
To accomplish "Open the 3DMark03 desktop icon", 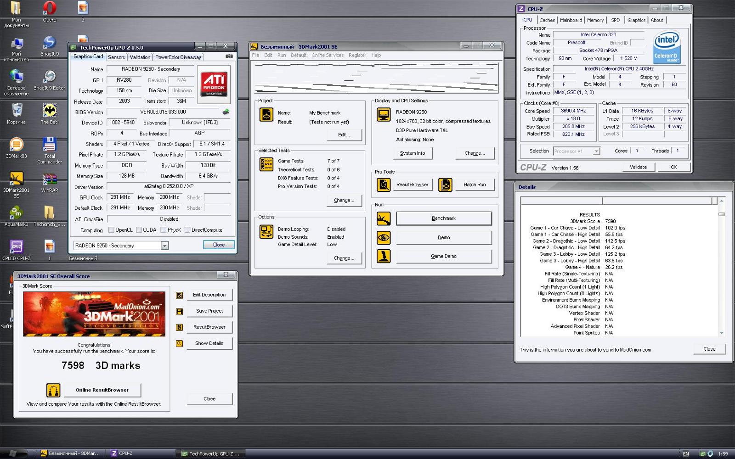I will point(16,147).
